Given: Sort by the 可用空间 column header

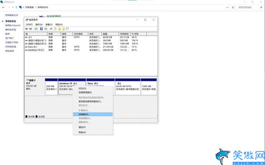Looking at the screenshot, I should [x=124, y=34].
